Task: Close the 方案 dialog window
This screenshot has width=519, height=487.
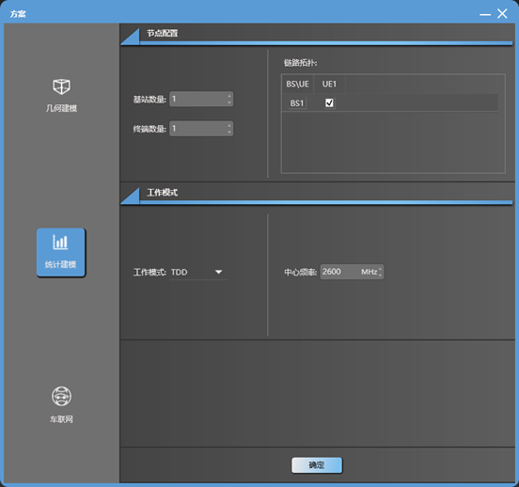Action: coord(502,13)
